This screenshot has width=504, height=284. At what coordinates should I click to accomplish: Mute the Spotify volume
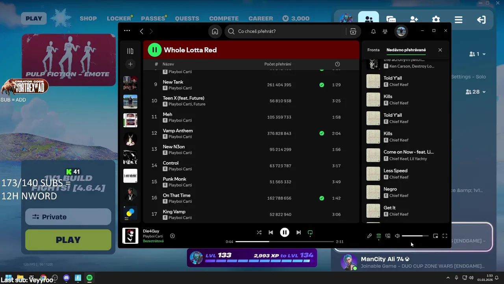click(397, 236)
